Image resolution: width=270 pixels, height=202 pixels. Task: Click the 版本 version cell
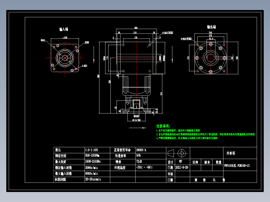(x=207, y=162)
